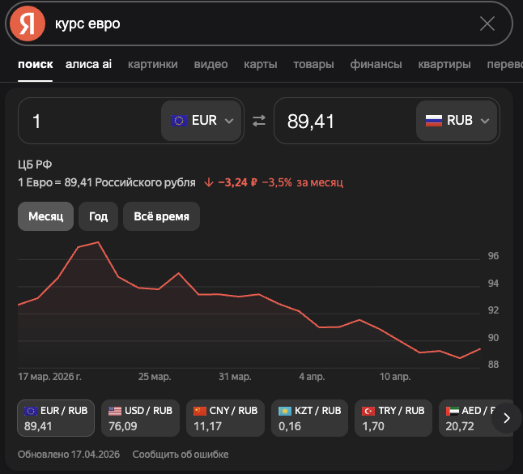Open the алиса ai tab
Image resolution: width=523 pixels, height=474 pixels.
(88, 65)
